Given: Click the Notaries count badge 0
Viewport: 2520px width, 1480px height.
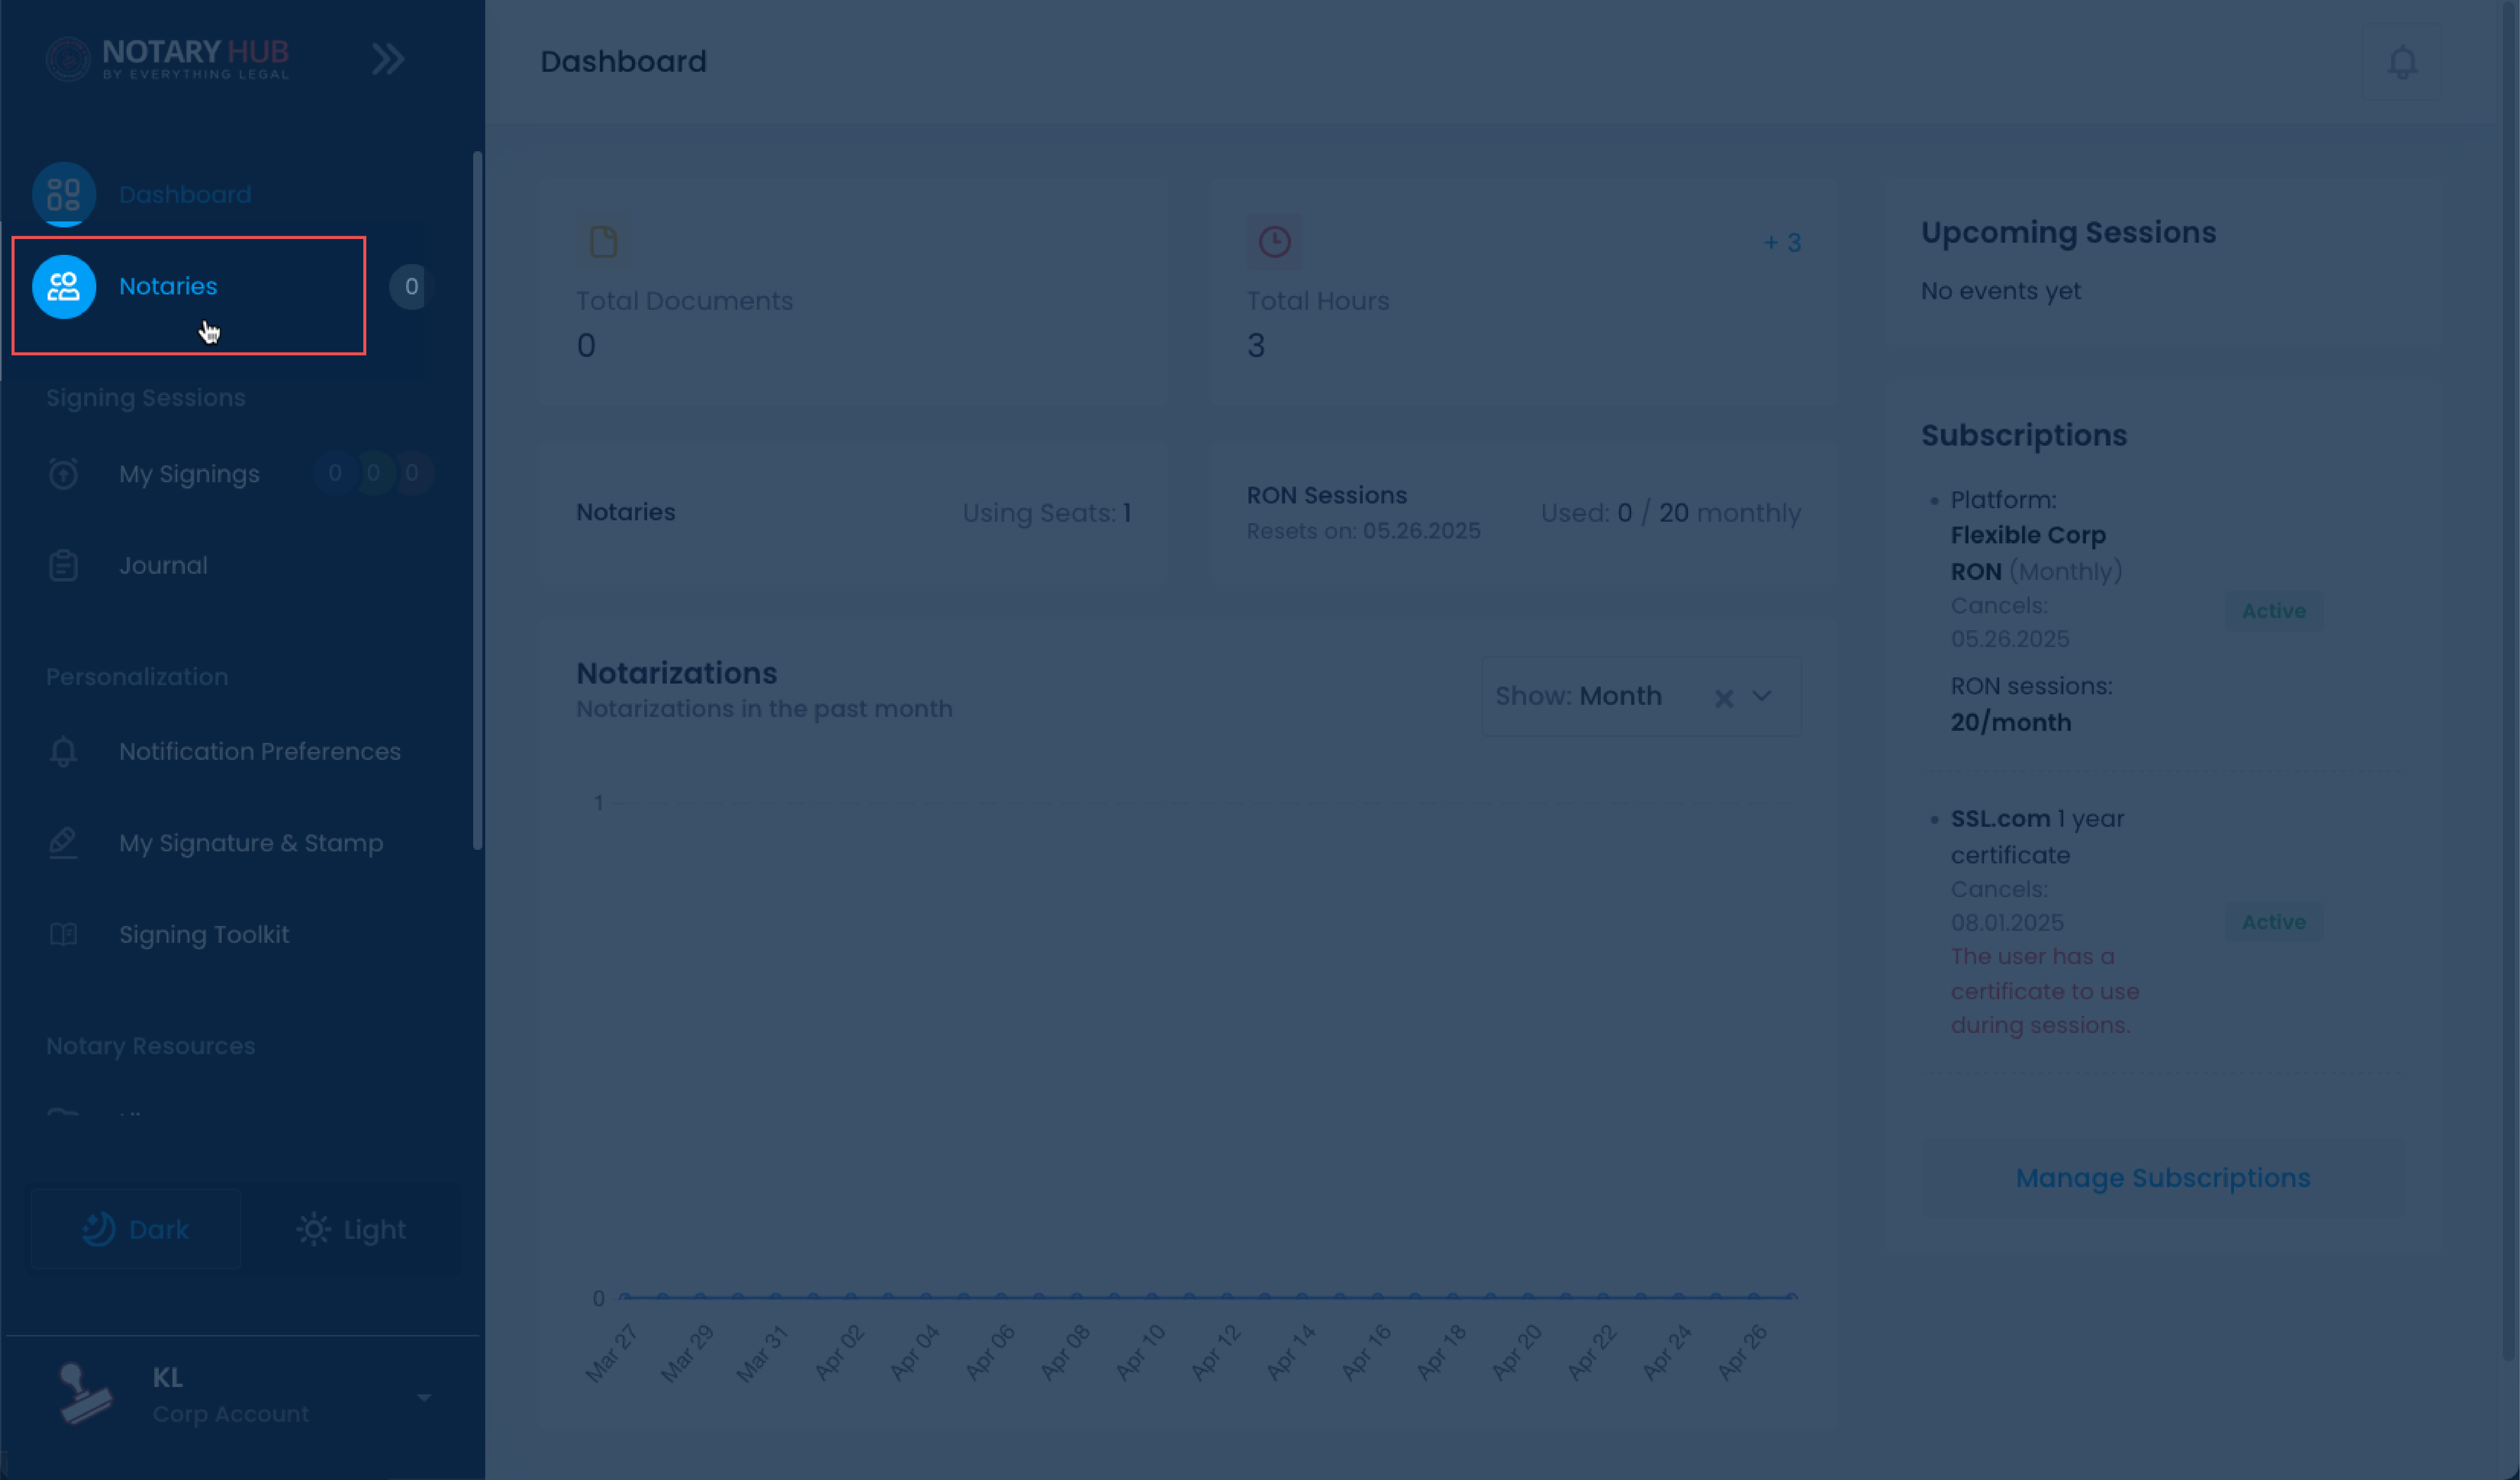Looking at the screenshot, I should click(x=410, y=287).
